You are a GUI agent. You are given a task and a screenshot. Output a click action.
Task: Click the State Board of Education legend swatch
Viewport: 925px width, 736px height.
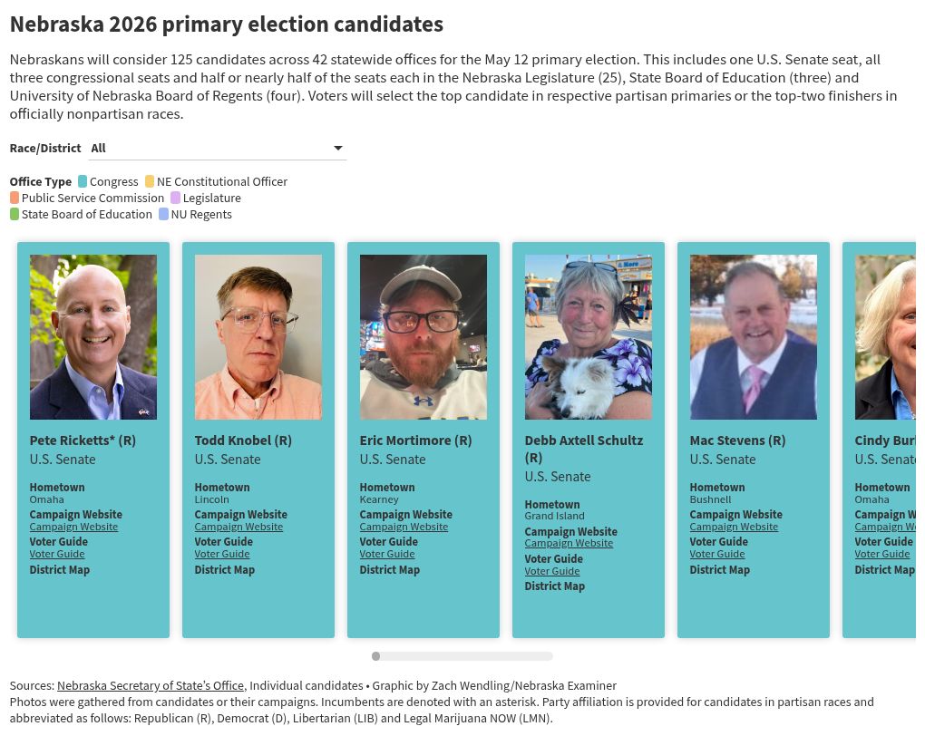(15, 215)
